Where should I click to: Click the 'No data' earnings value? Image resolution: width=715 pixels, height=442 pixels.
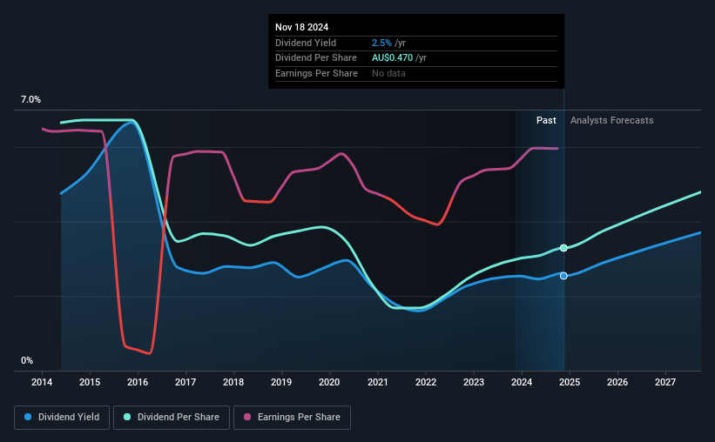(x=388, y=73)
